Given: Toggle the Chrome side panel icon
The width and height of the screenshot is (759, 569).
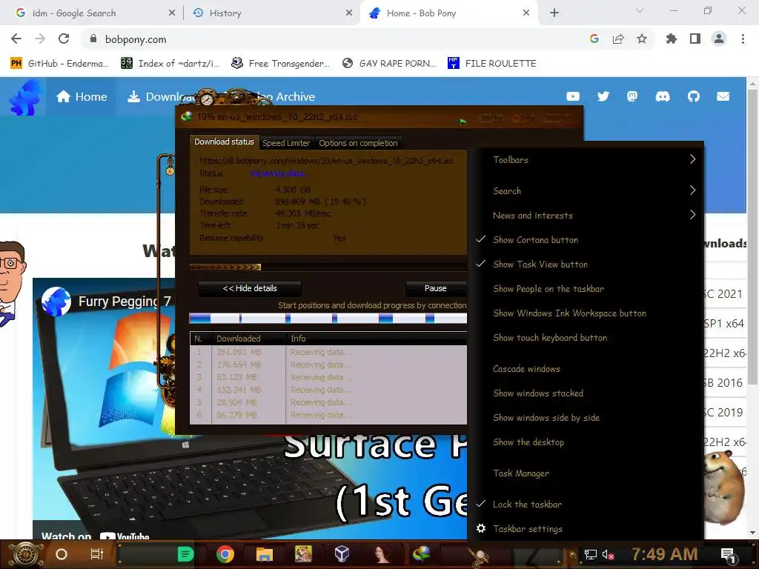Looking at the screenshot, I should (x=695, y=39).
